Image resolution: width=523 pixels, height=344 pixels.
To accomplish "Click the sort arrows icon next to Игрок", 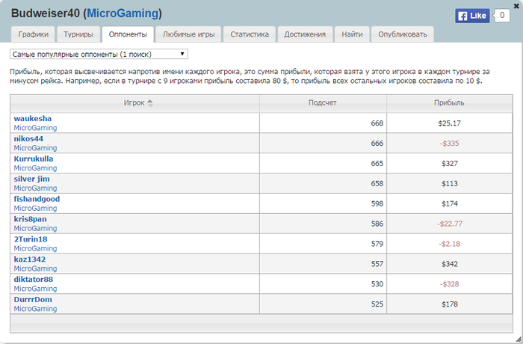I will (x=150, y=103).
